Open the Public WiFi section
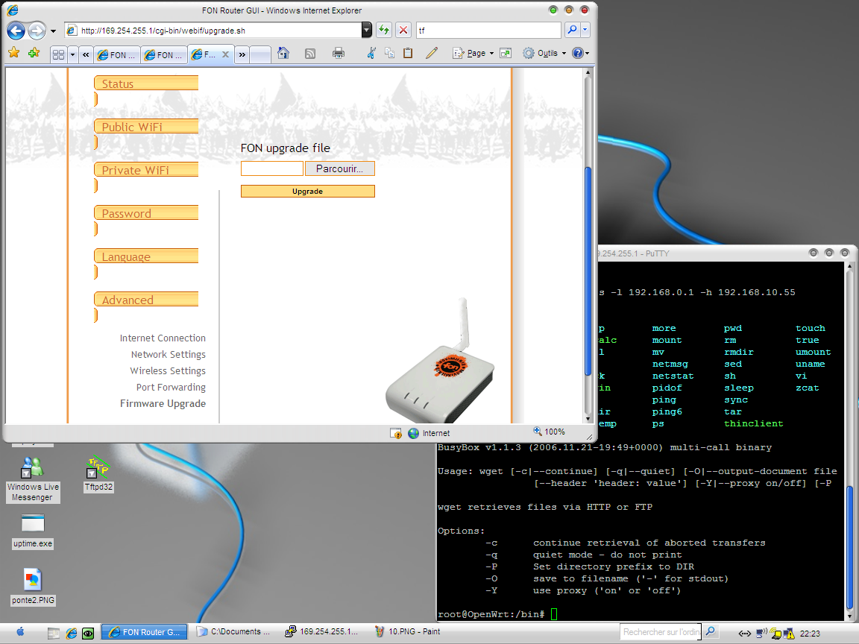The height and width of the screenshot is (644, 859). 146,127
